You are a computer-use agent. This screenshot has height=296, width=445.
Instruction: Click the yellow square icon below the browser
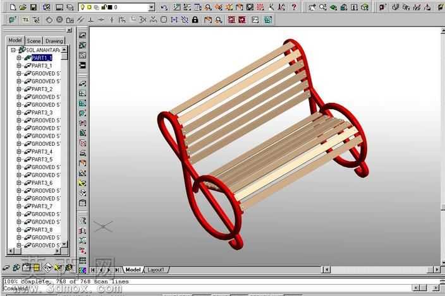[x=37, y=268]
